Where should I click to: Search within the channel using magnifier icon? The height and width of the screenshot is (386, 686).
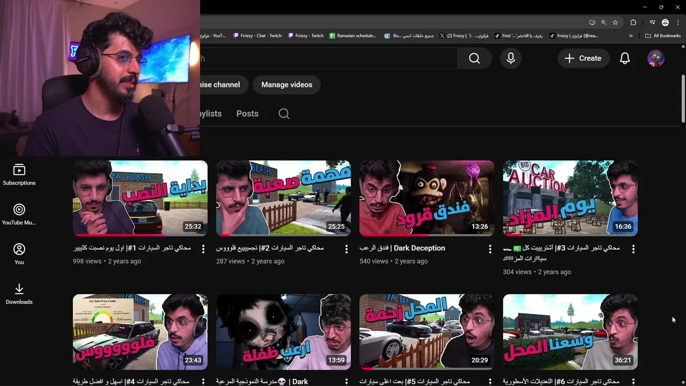point(284,114)
